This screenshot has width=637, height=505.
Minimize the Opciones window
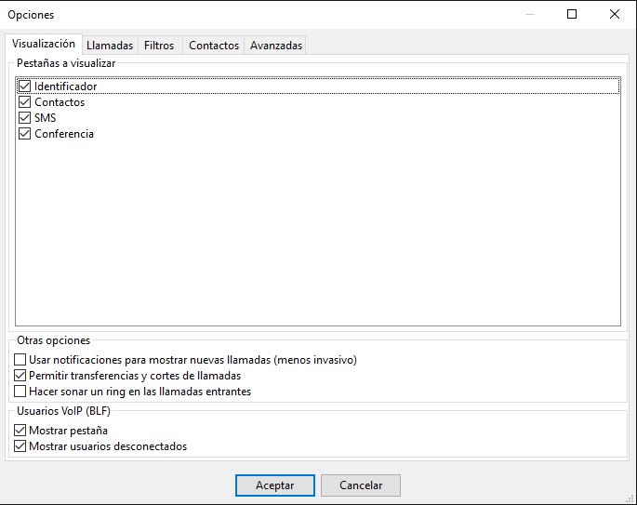click(529, 14)
